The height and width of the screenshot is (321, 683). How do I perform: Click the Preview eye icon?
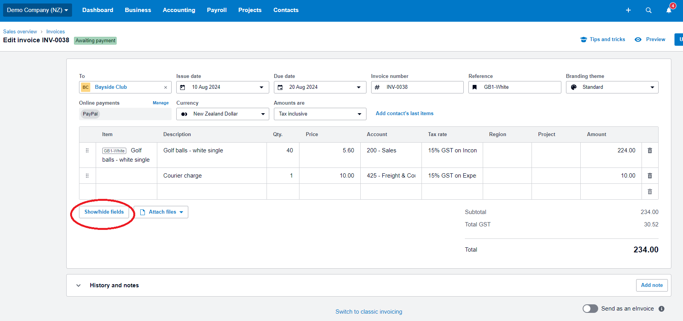pyautogui.click(x=638, y=40)
